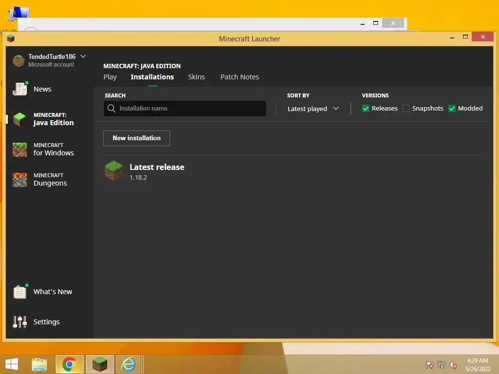Select the Latest release installation title
This screenshot has width=499, height=374.
click(157, 167)
